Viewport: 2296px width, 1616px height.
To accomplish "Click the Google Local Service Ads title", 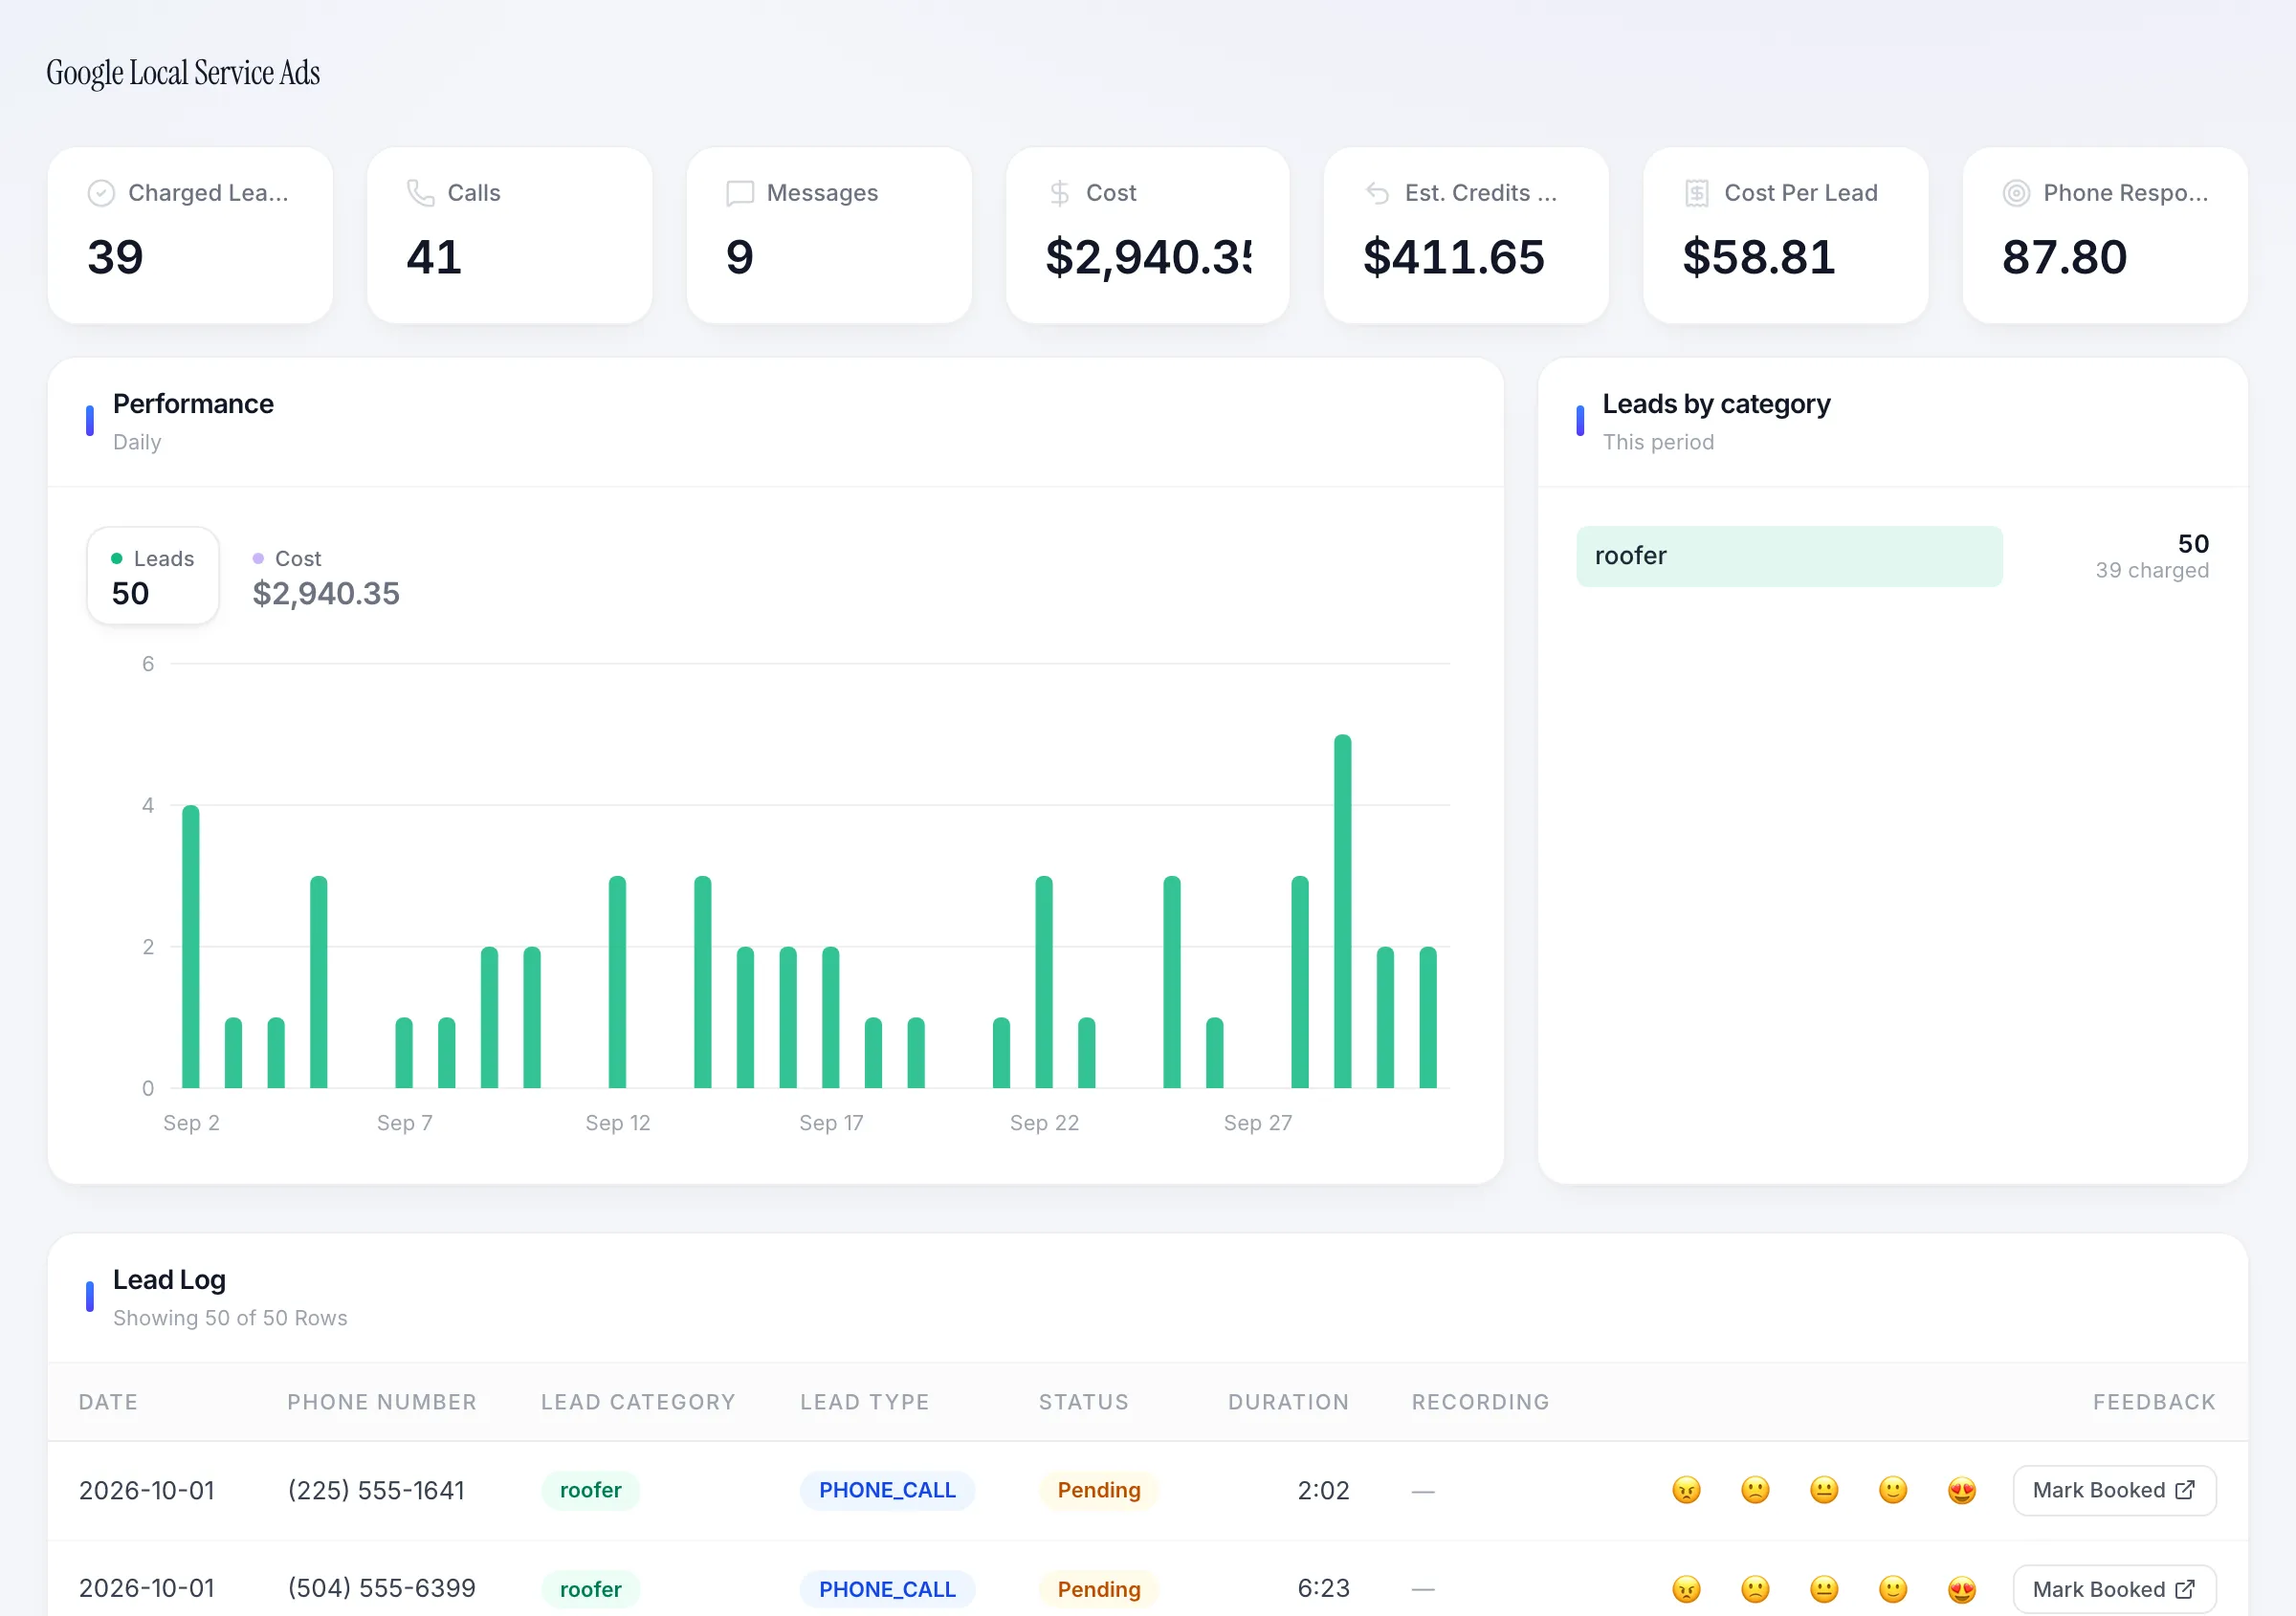I will 183,73.
